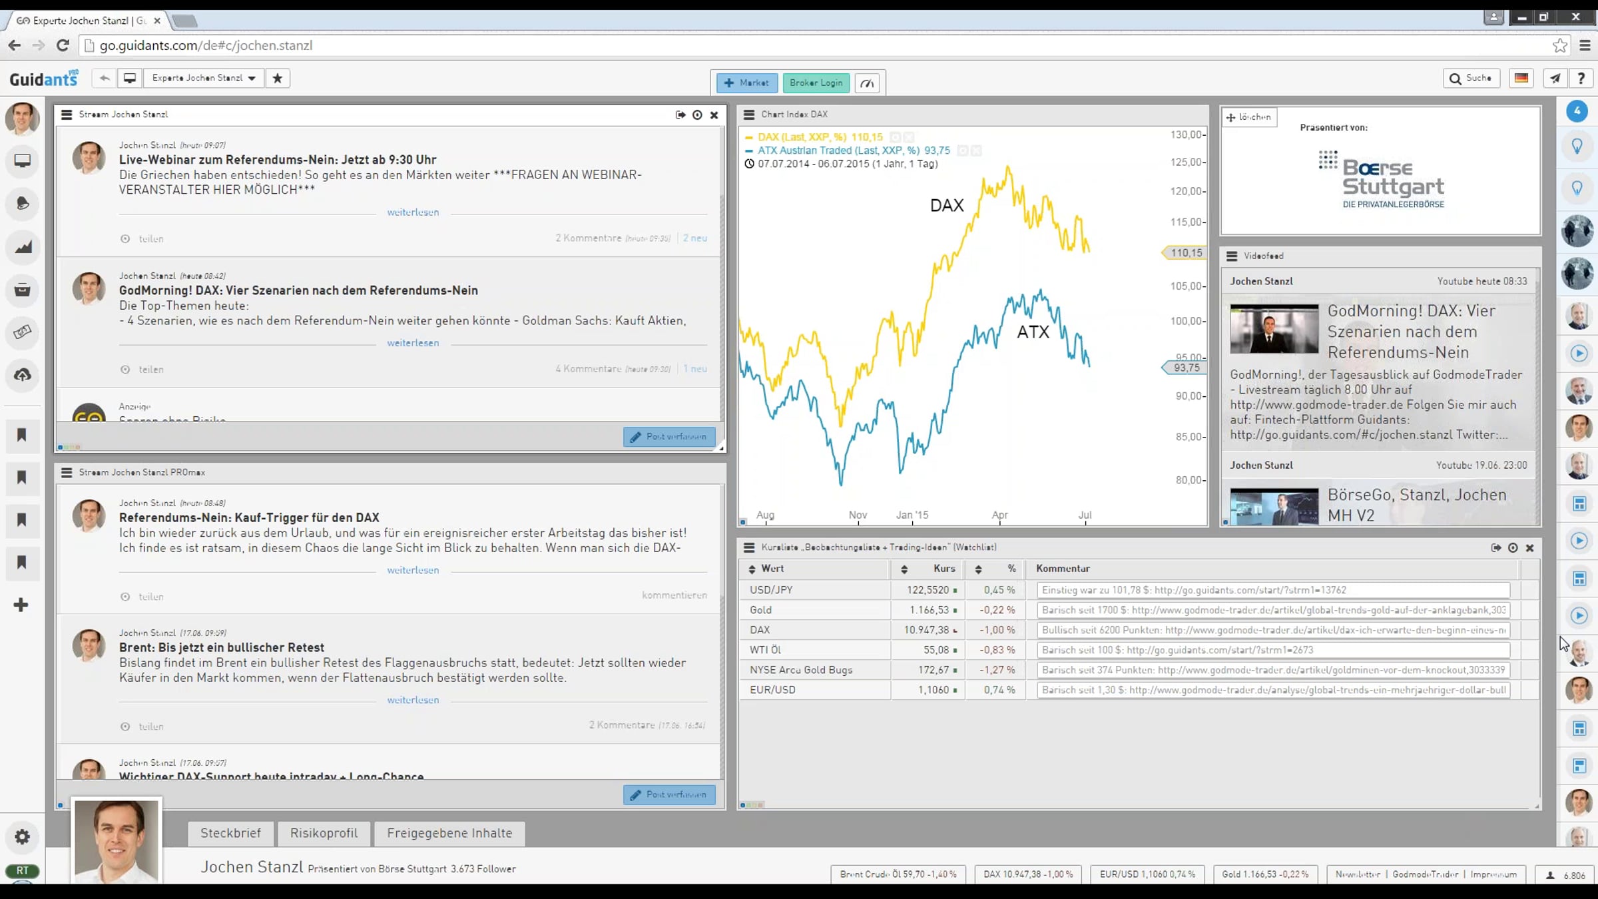Click the Brent Crude Öl ticker in footer
Viewport: 1598px width, 899px height.
point(898,874)
